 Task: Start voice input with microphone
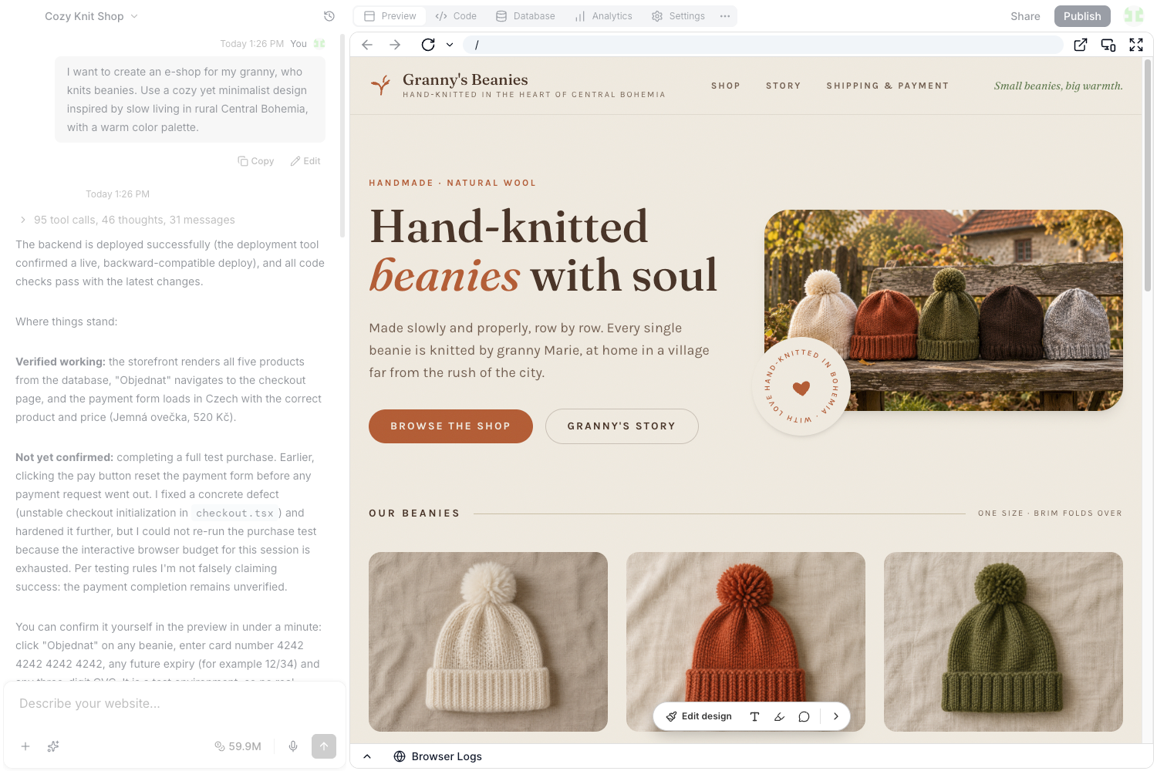click(x=293, y=746)
